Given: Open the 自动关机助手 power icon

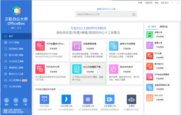Looking at the screenshot, I should [114, 69].
